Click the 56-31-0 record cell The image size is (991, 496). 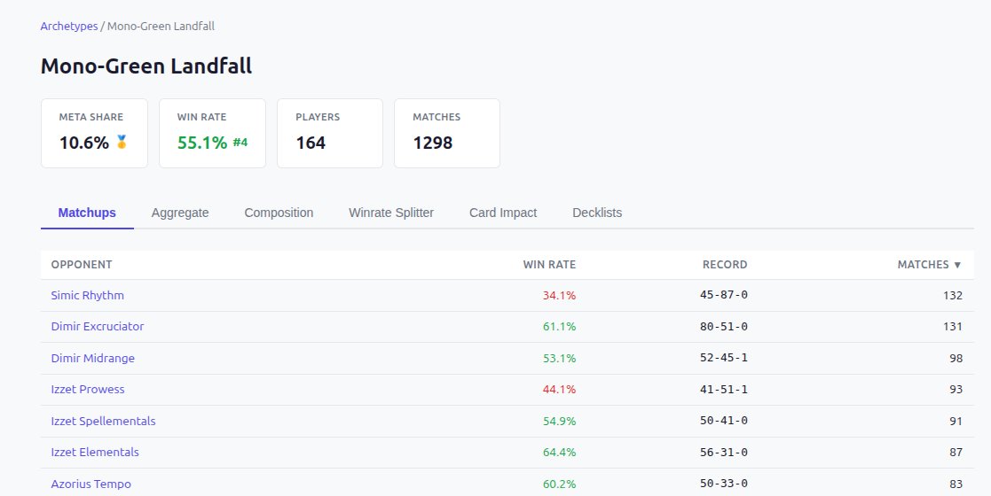pos(724,452)
